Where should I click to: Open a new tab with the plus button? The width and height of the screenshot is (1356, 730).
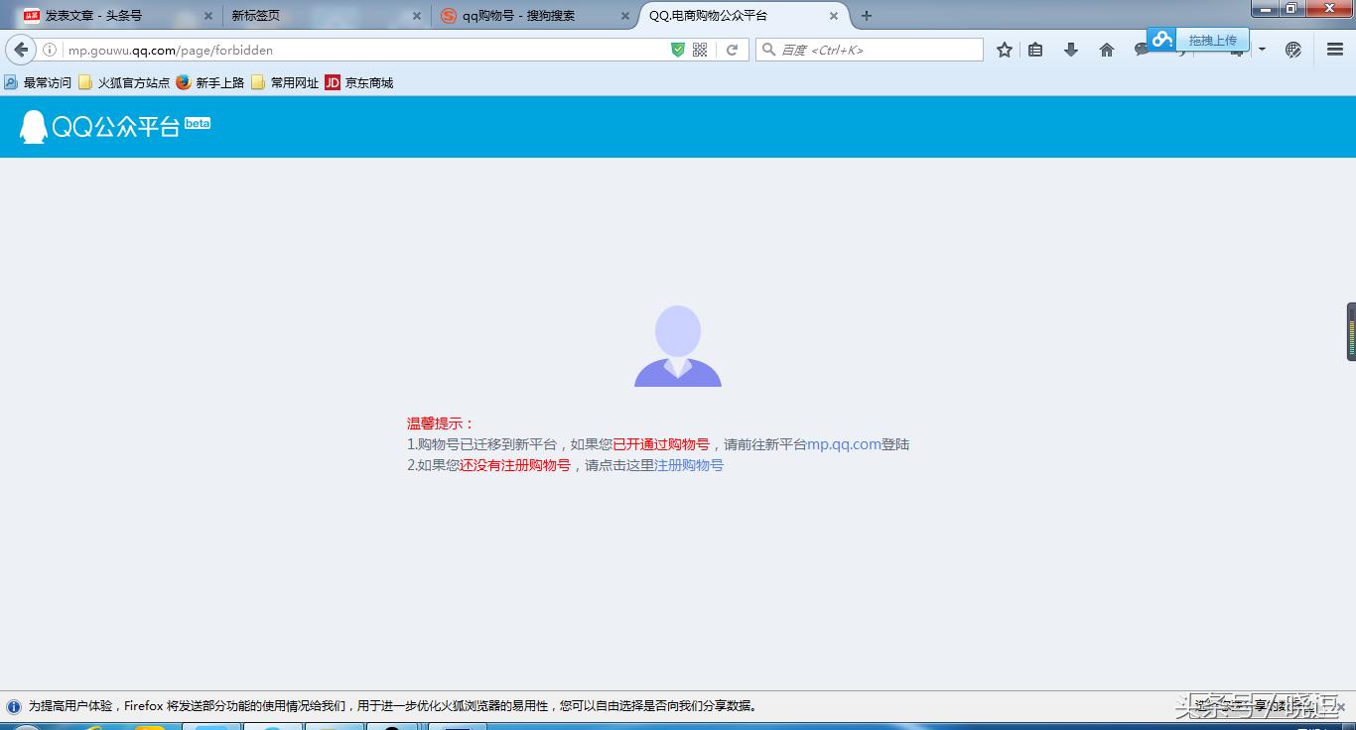[868, 15]
